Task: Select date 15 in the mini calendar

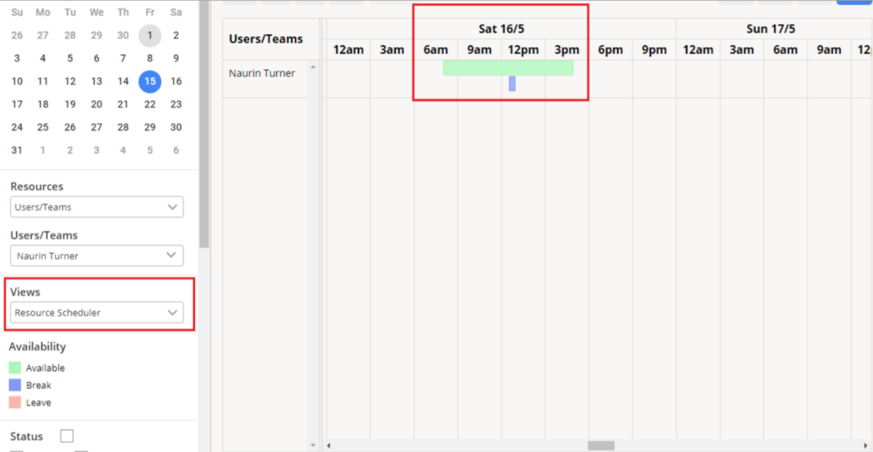Action: (x=149, y=82)
